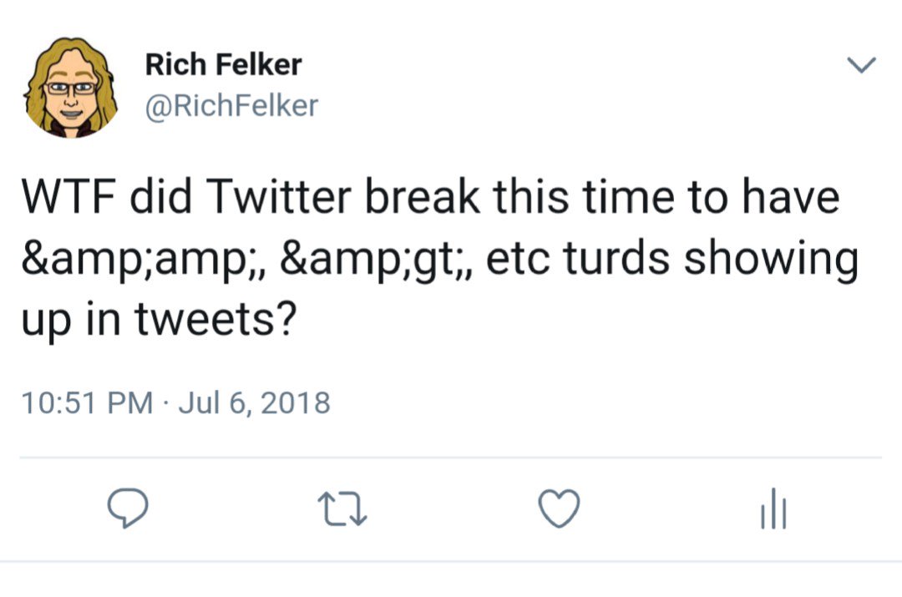Open the Rich Felker display name link
Screen dimensions: 902x597
coord(223,64)
